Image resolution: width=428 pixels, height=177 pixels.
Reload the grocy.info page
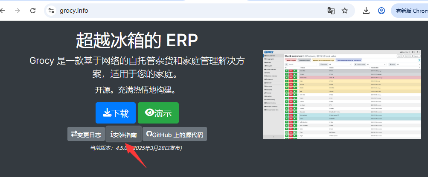pyautogui.click(x=33, y=11)
